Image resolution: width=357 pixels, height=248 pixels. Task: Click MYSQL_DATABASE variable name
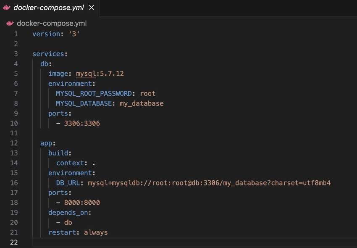[84, 103]
